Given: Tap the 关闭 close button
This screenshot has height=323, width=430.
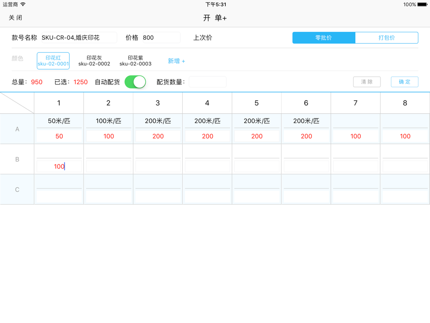Looking at the screenshot, I should click(x=15, y=18).
